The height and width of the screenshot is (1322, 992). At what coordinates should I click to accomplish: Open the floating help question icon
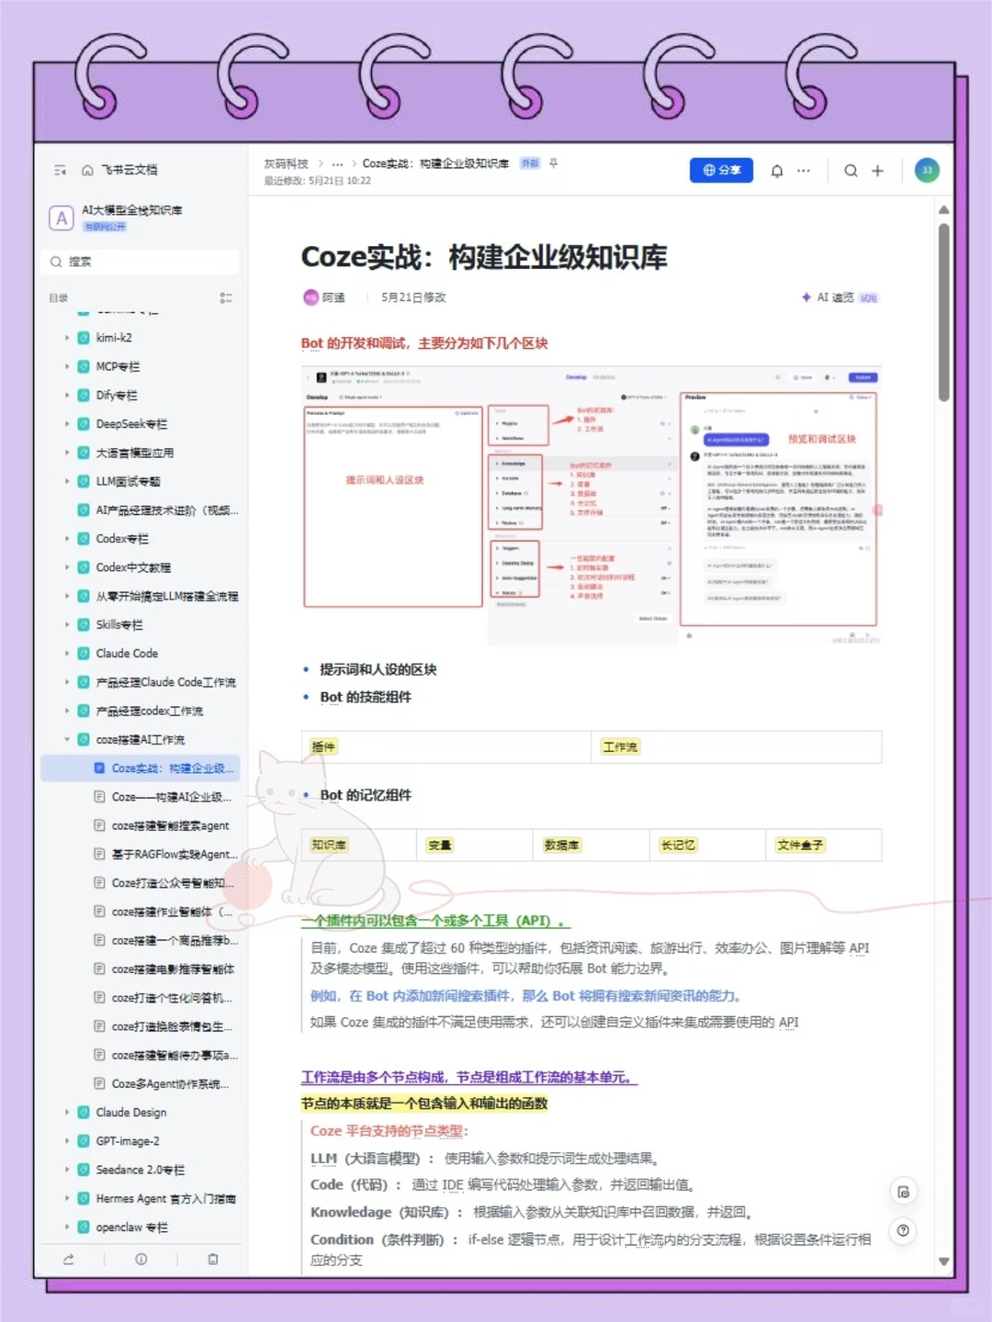903,1230
